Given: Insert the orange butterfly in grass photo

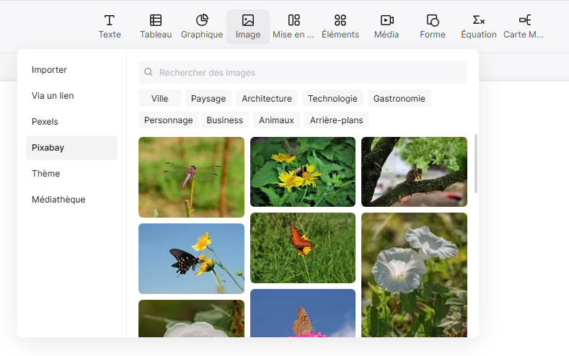Looking at the screenshot, I should (x=303, y=248).
